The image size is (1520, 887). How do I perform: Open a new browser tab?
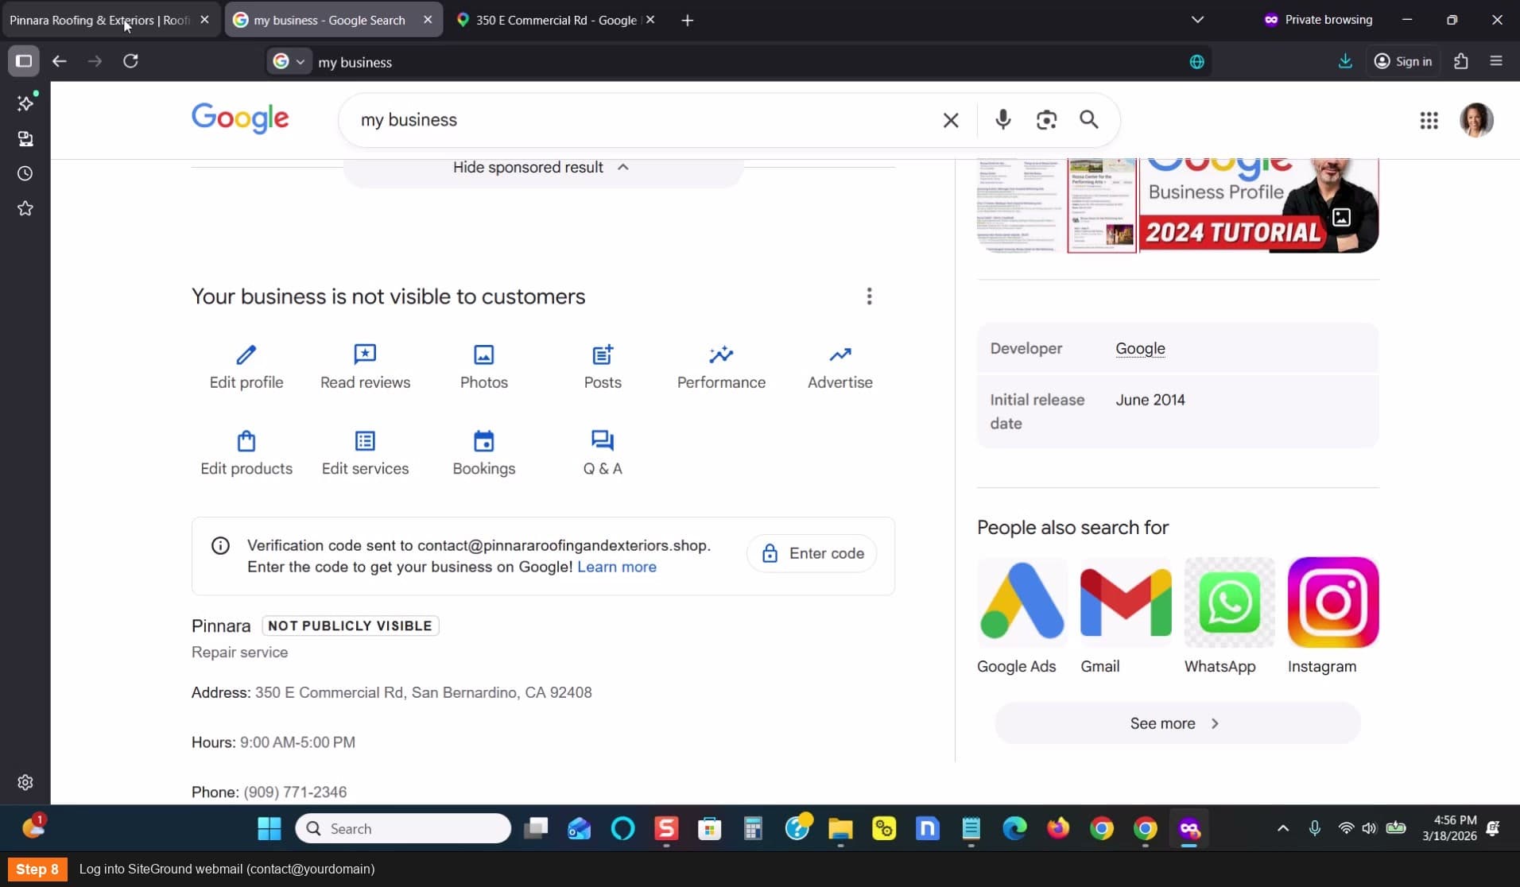688,20
